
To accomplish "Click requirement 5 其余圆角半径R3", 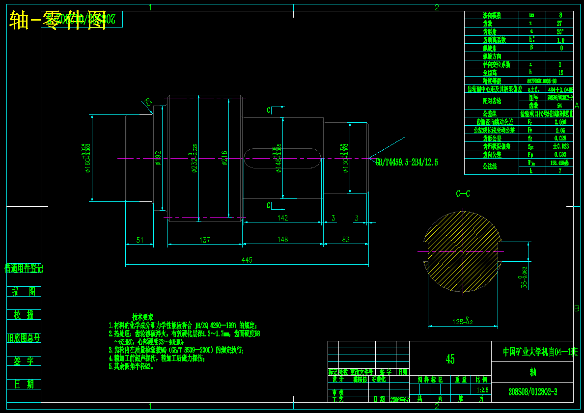I will click(x=131, y=366).
